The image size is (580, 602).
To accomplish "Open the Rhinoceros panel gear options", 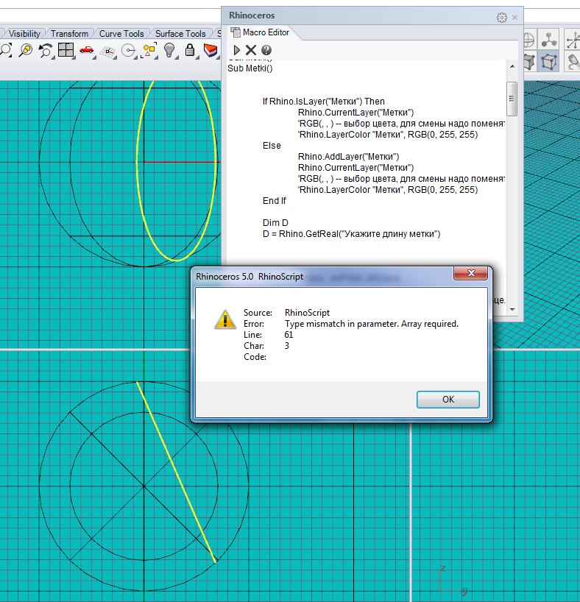I will click(501, 17).
